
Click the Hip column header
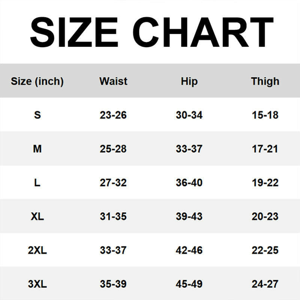point(189,81)
